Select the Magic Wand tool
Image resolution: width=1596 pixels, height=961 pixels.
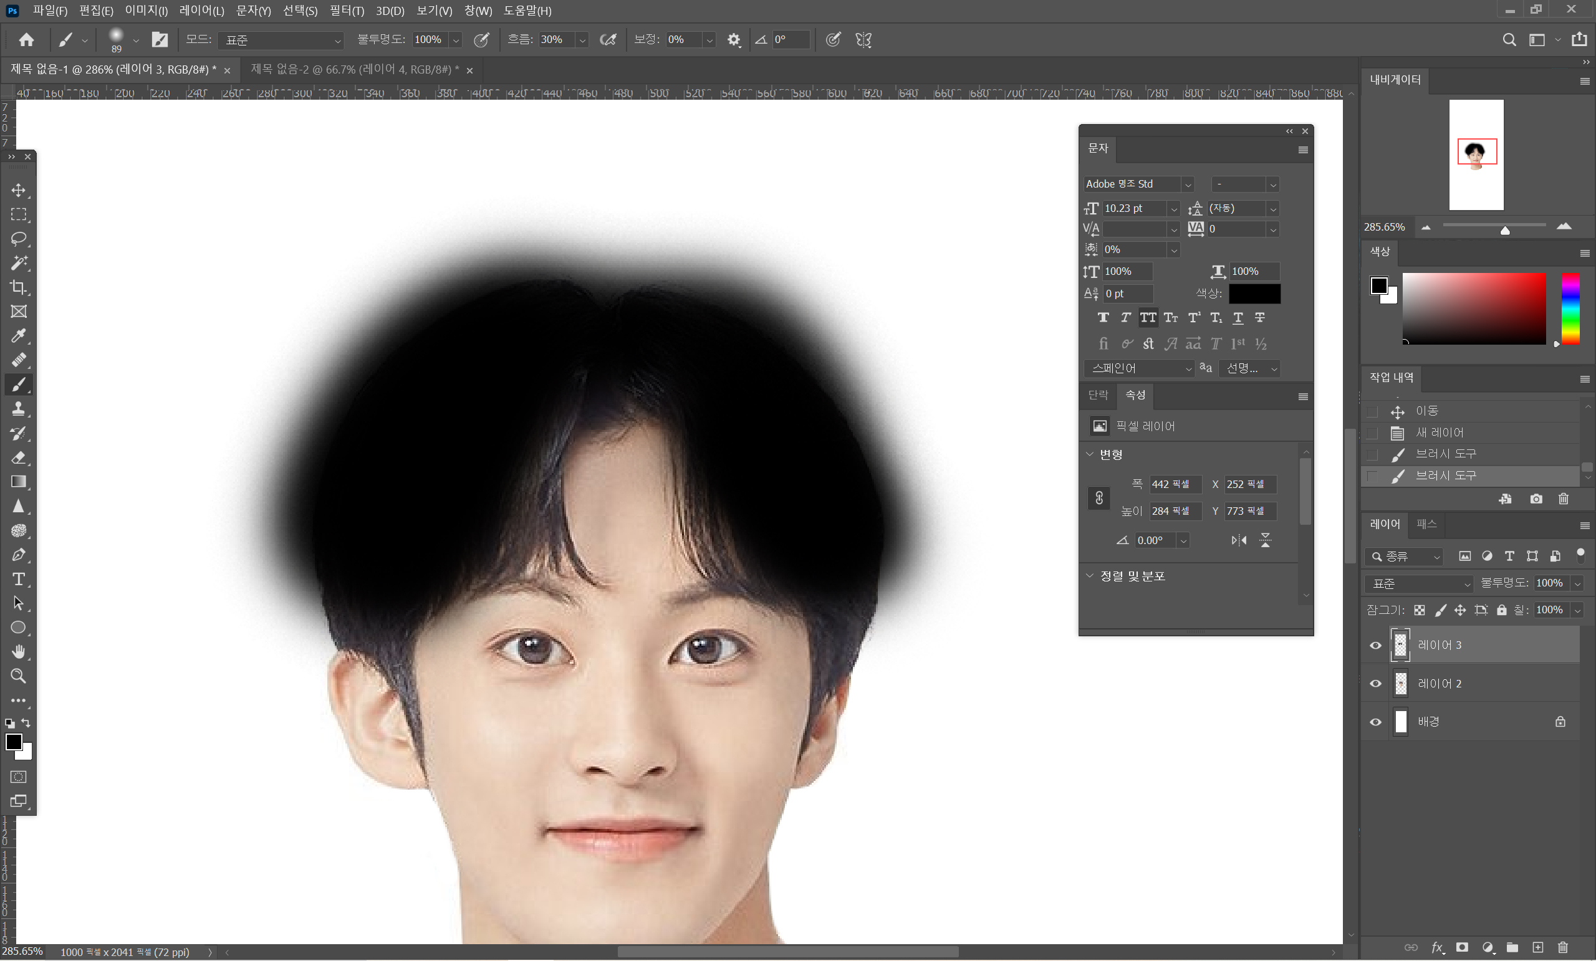(x=19, y=263)
